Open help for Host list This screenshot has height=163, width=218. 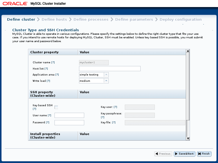[x=46, y=69]
